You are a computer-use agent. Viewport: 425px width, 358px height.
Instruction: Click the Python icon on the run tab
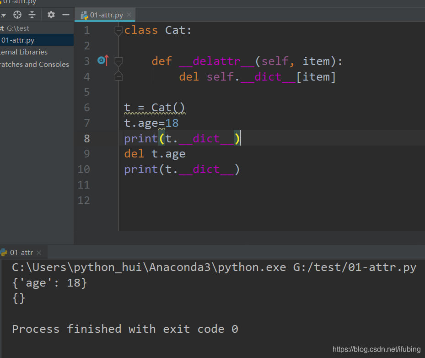coord(4,252)
